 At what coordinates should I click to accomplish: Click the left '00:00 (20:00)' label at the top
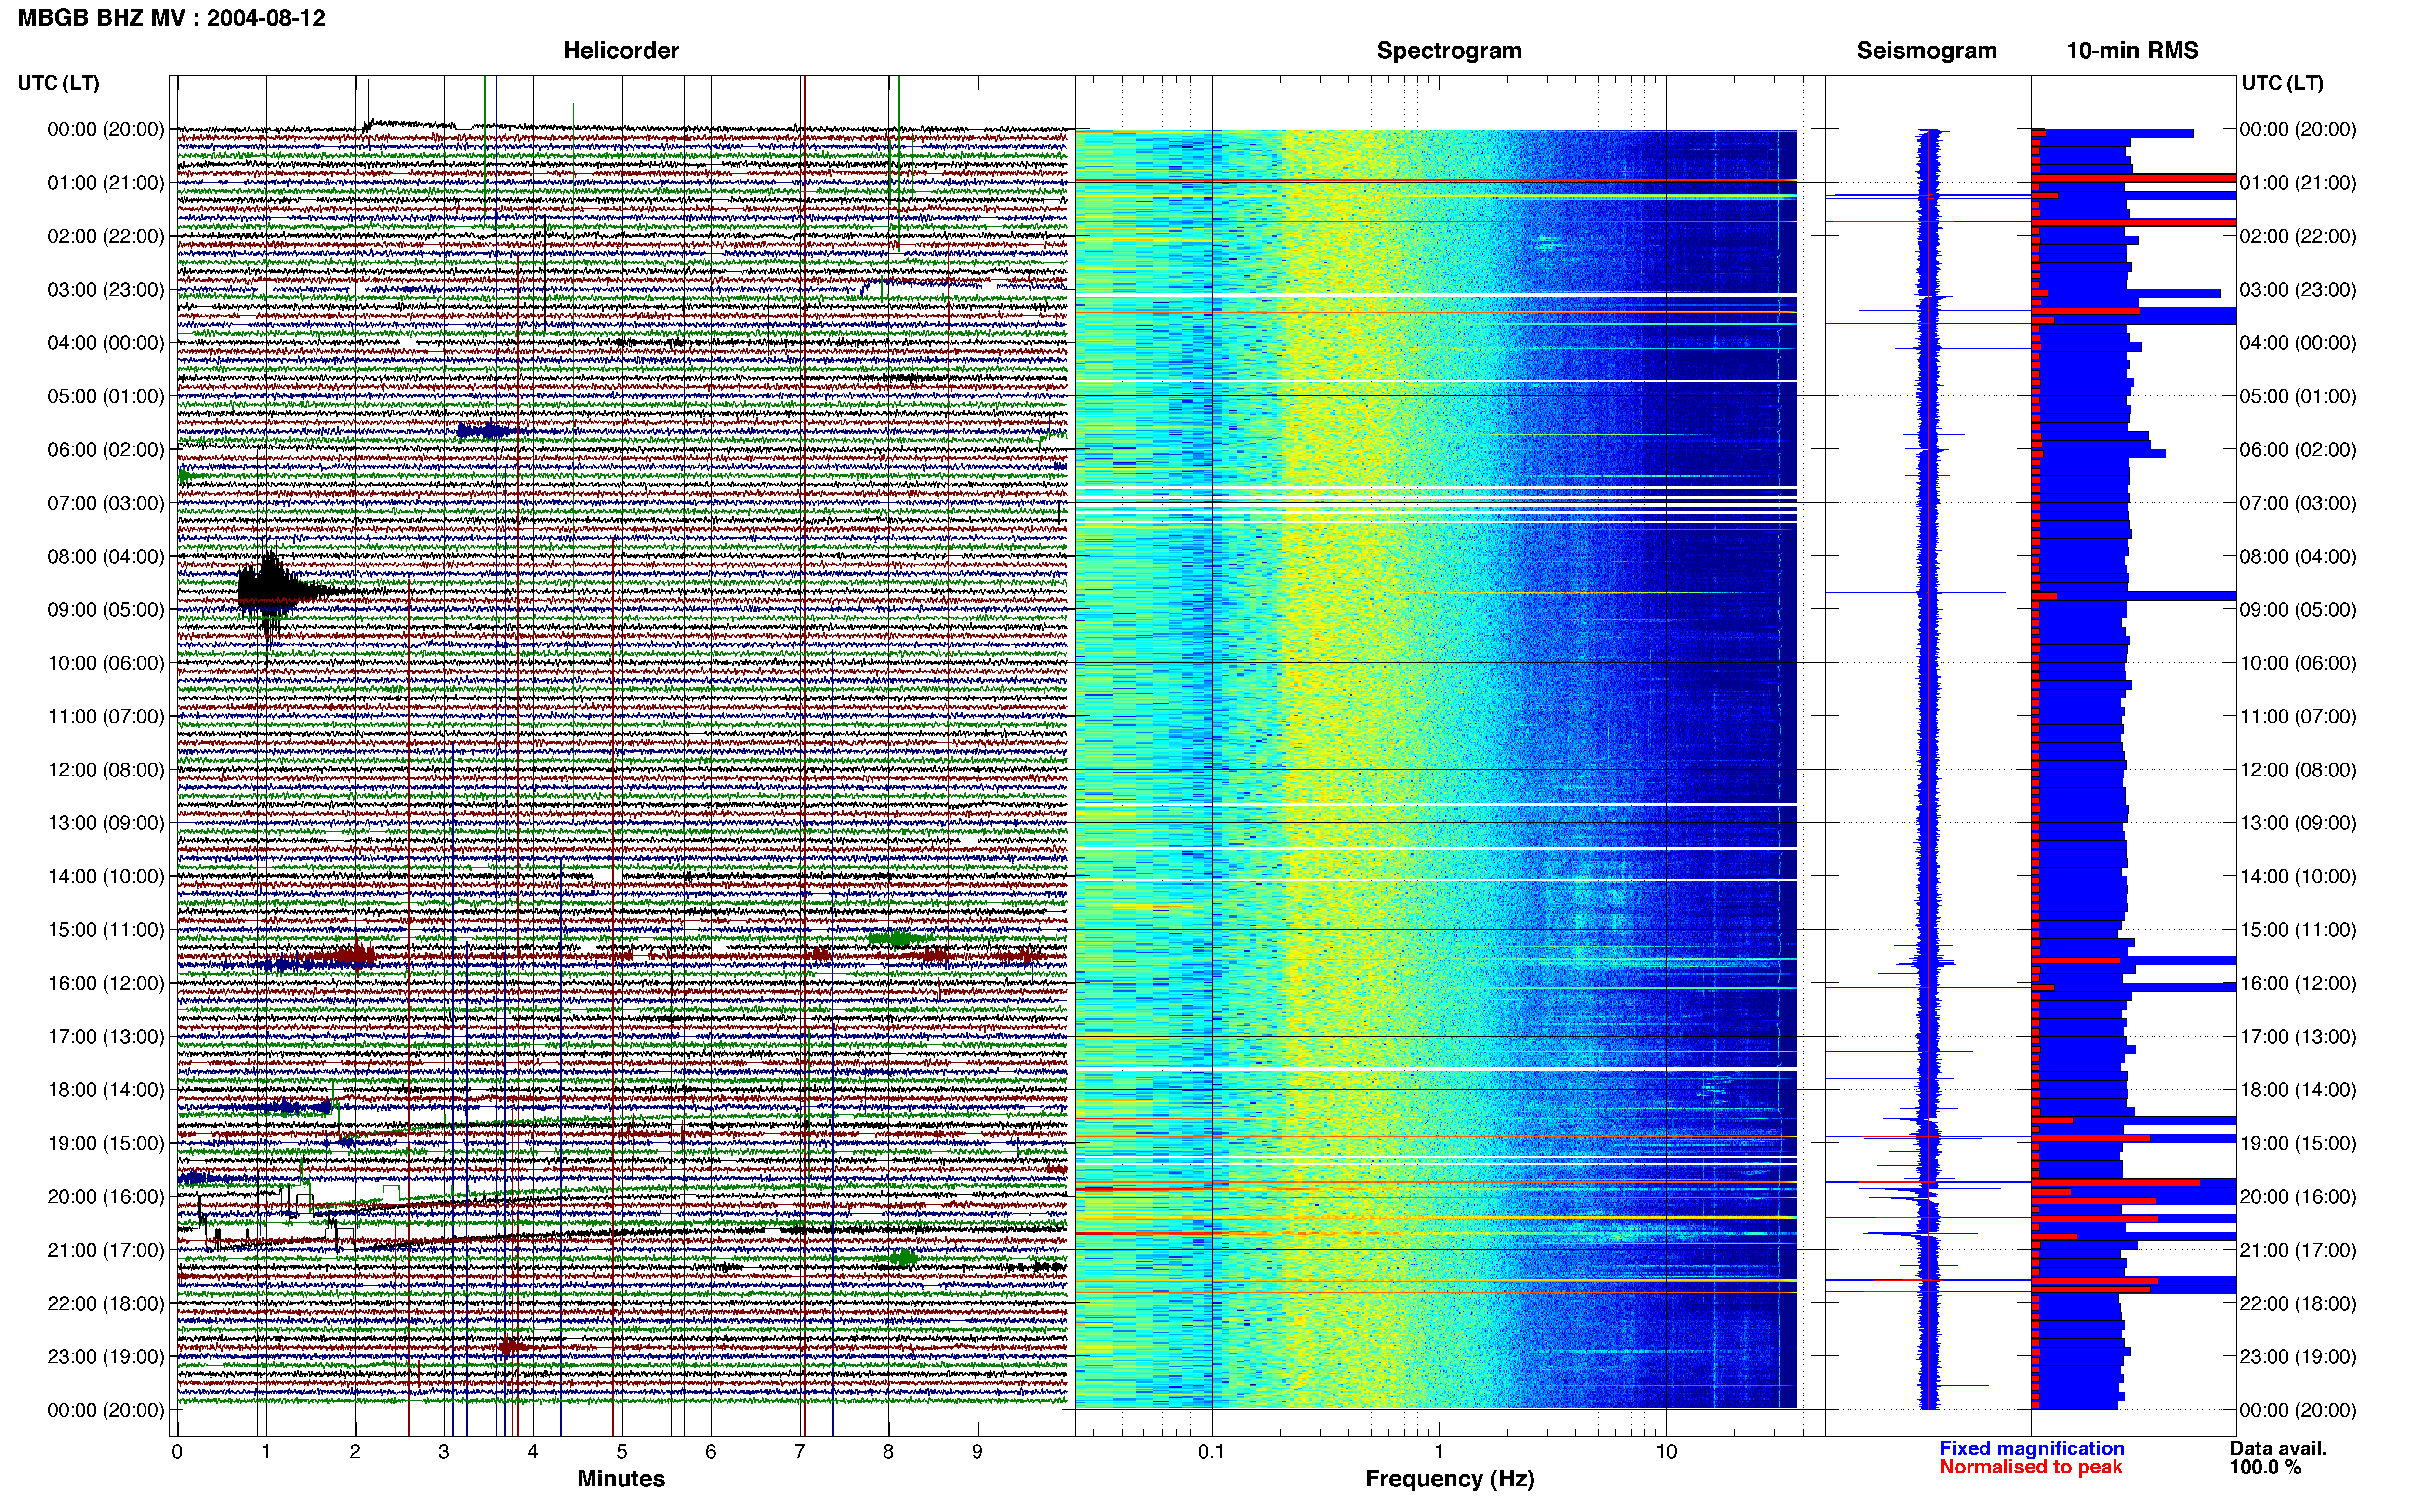[x=106, y=129]
